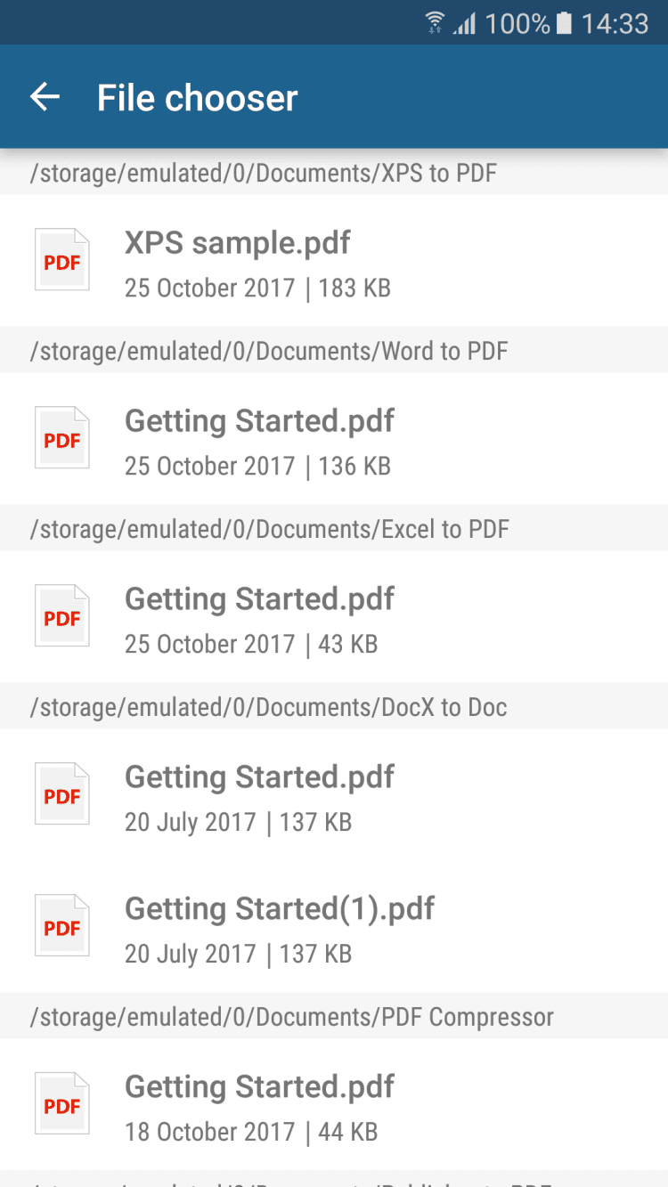The height and width of the screenshot is (1187, 668).
Task: Tap PDF icon in the Word to PDF folder
Action: [62, 438]
